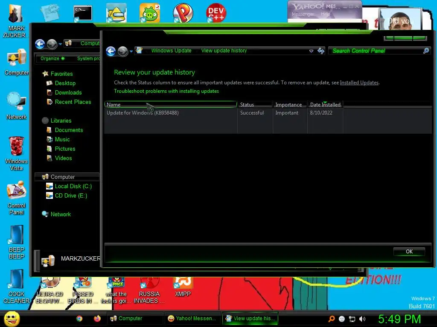Screen dimensions: 437x327
Task: Open CD Drive (E:)
Action: point(71,195)
